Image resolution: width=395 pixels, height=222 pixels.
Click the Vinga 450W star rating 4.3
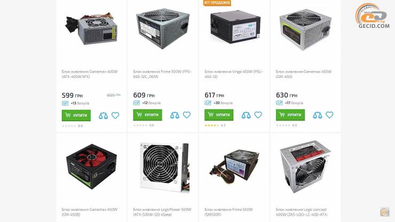pyautogui.click(x=215, y=125)
